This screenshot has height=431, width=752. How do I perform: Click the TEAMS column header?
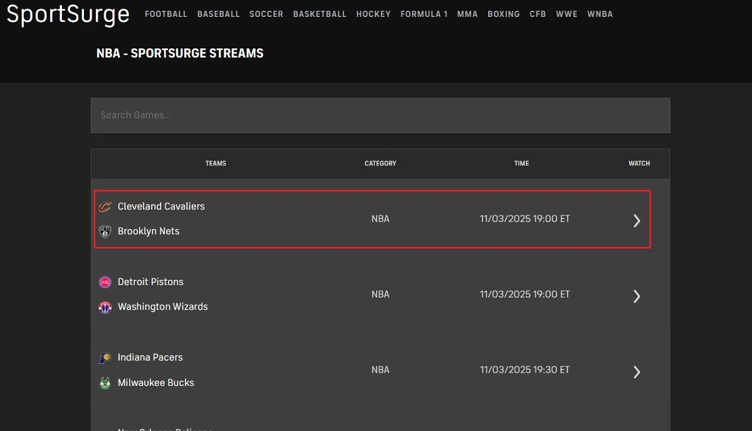[x=216, y=164]
